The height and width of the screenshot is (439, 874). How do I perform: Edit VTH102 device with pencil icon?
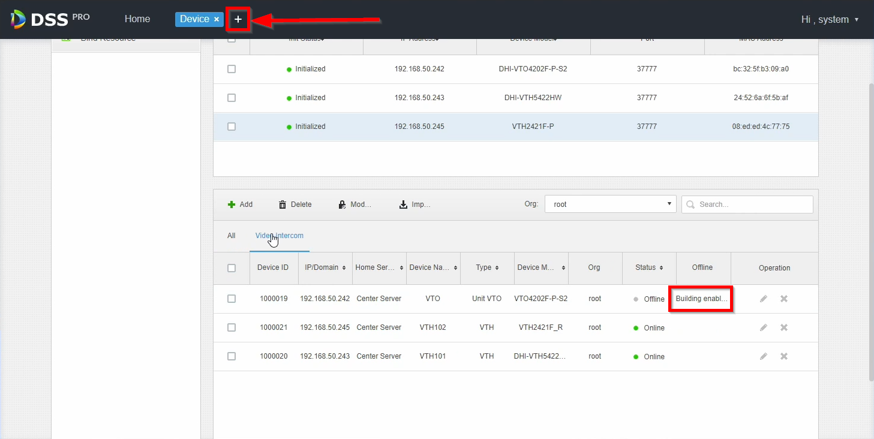[x=763, y=327]
